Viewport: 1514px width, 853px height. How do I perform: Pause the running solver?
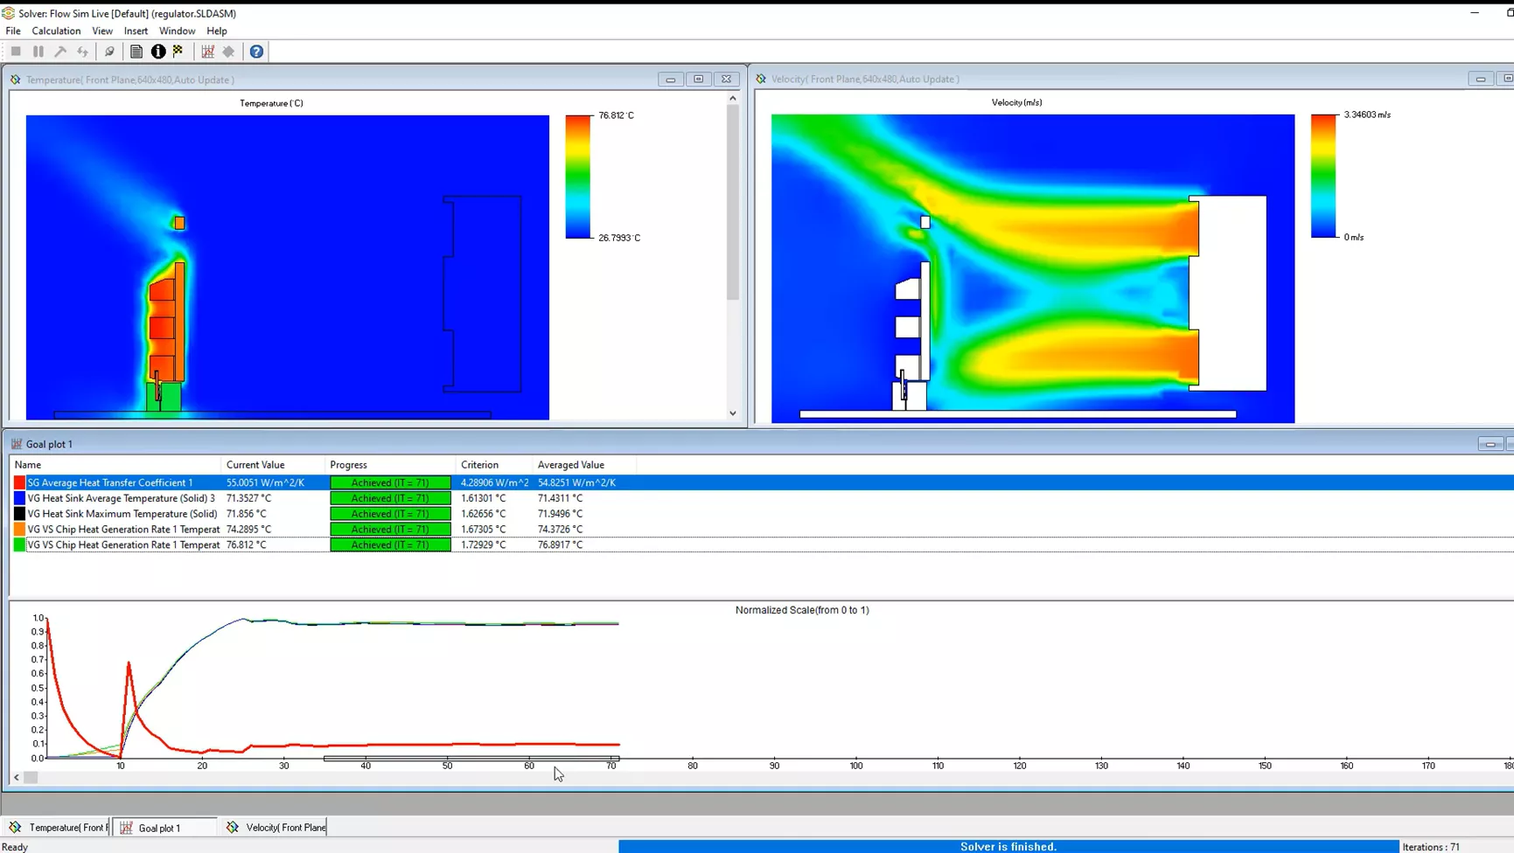[38, 52]
